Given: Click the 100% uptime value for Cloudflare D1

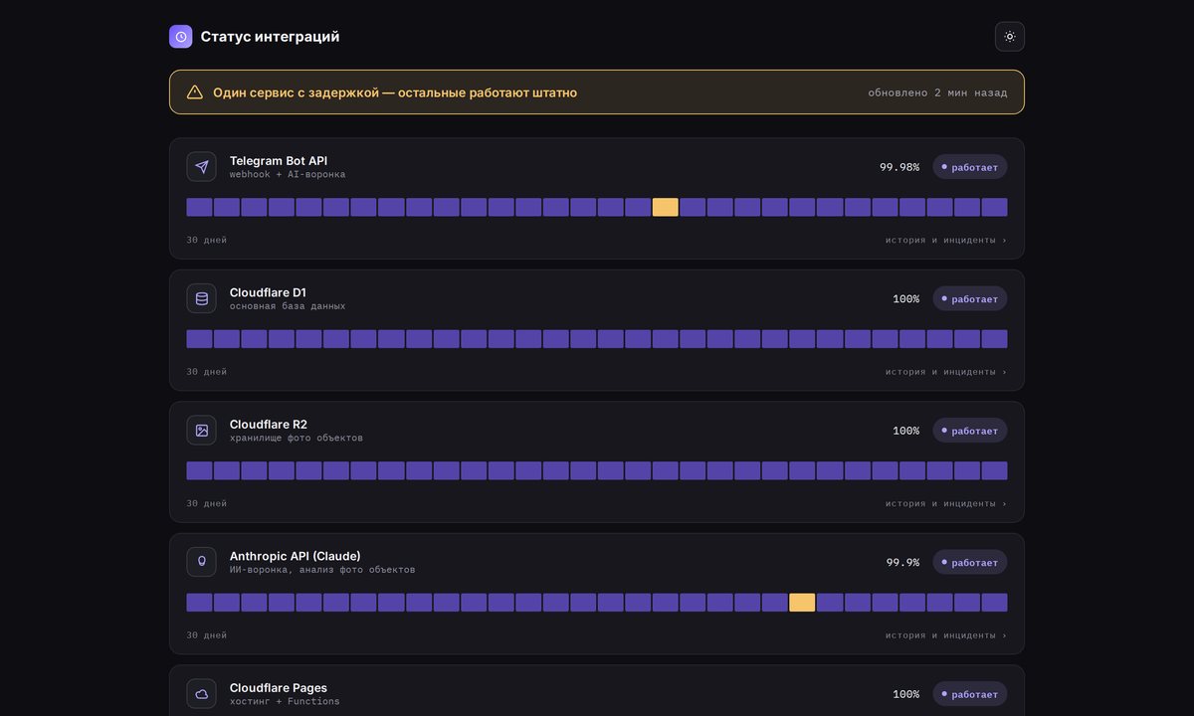Looking at the screenshot, I should [x=905, y=299].
